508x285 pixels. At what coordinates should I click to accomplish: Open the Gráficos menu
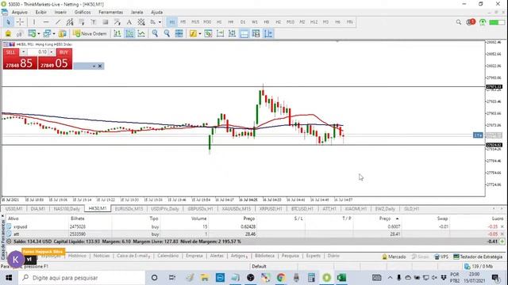83,12
